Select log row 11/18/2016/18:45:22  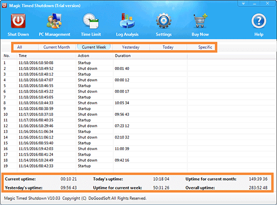pos(138,92)
